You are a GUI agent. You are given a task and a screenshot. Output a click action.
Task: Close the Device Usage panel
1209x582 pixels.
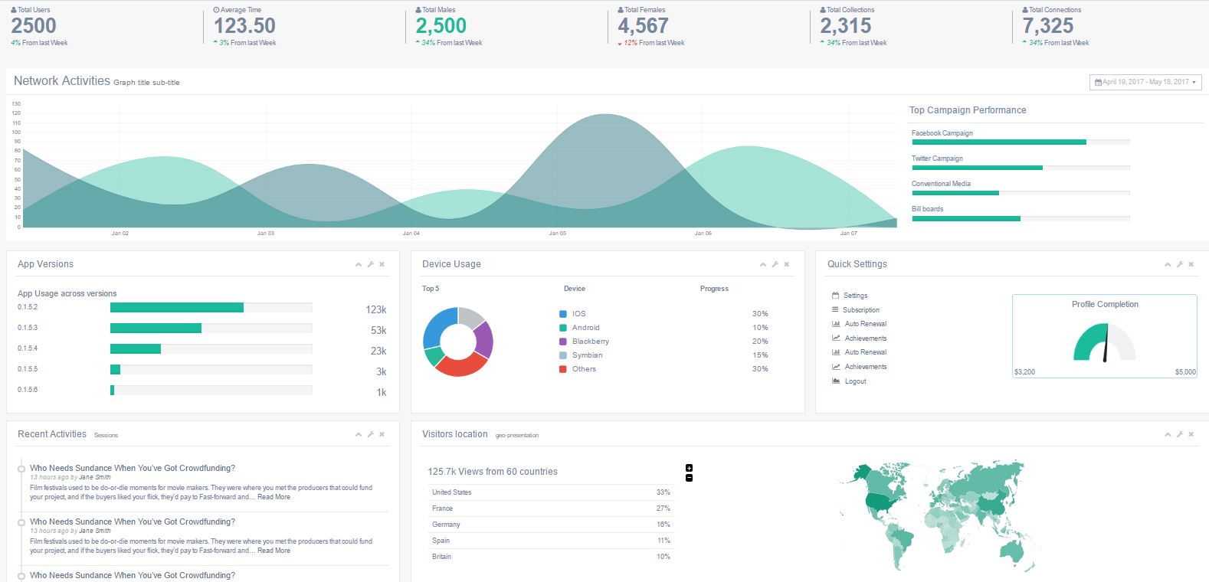786,264
